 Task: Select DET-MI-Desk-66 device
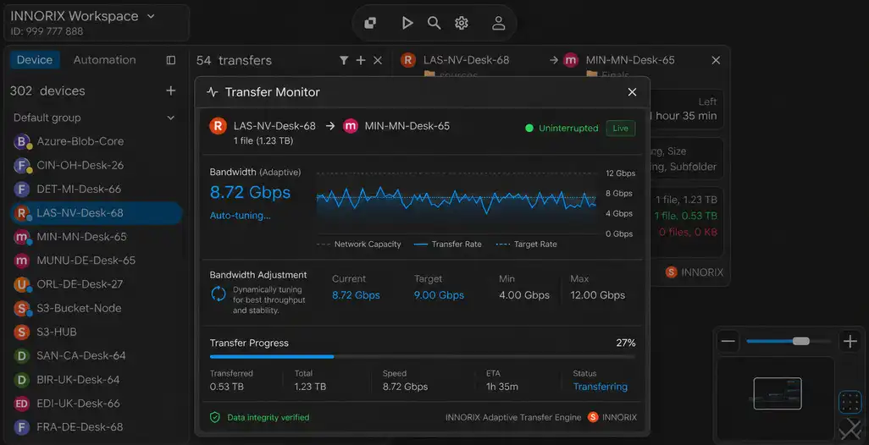pos(96,189)
